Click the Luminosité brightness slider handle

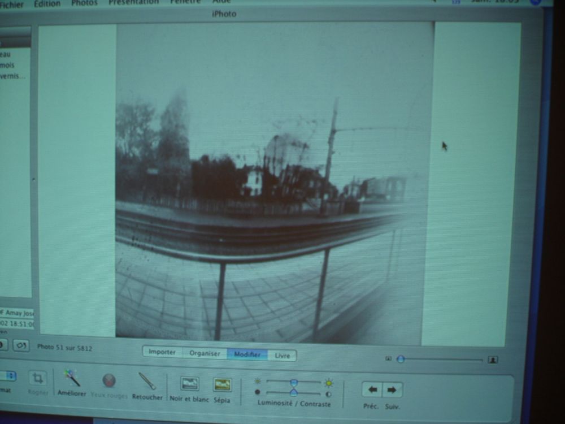294,382
